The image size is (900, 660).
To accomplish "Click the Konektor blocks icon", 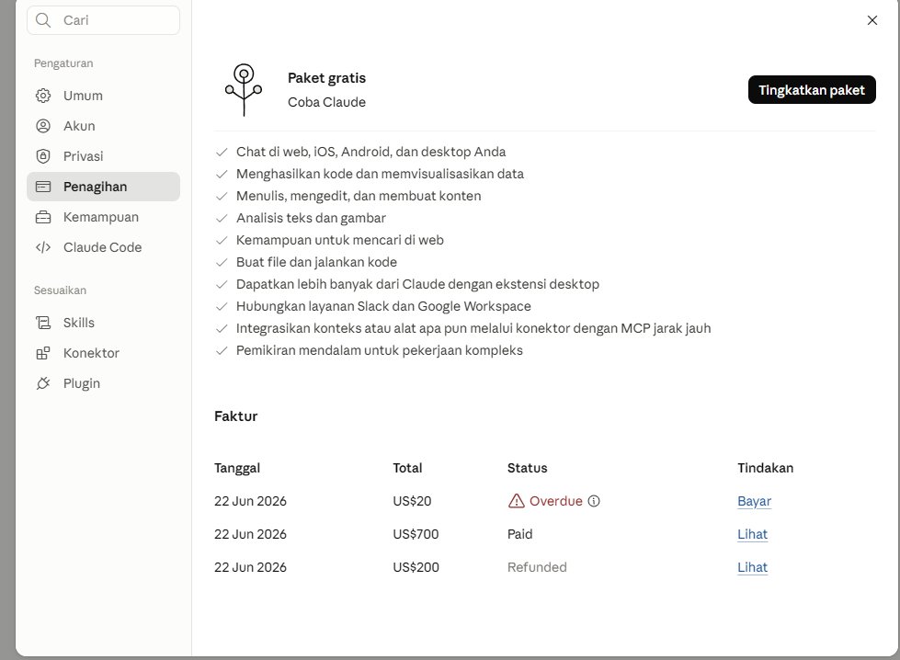I will point(43,353).
